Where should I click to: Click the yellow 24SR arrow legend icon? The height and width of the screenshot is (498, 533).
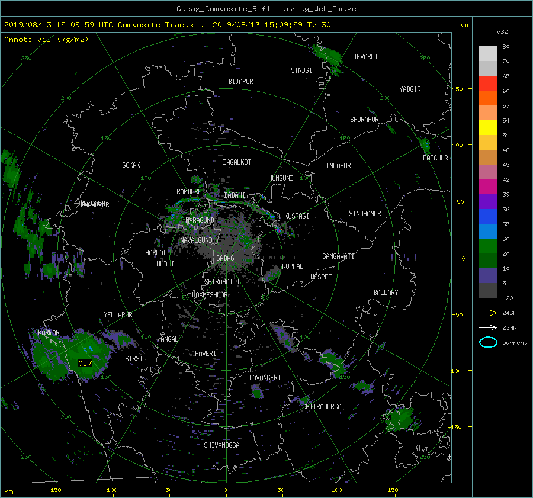click(488, 313)
